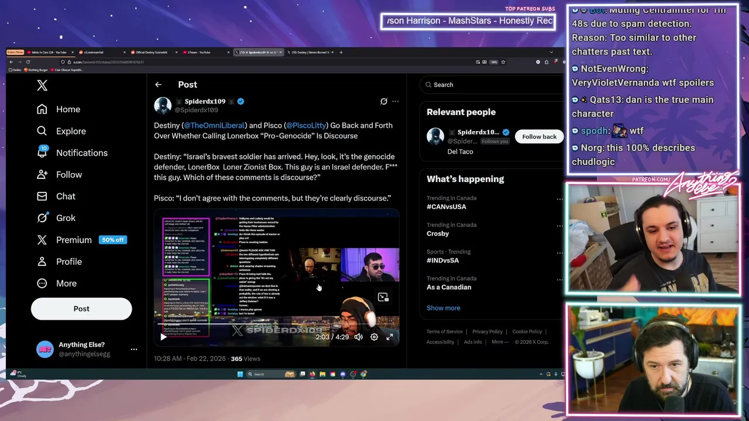Screen dimensions: 749x421
Task: Switch to the r/LivestreamFail tab
Action: (x=102, y=52)
